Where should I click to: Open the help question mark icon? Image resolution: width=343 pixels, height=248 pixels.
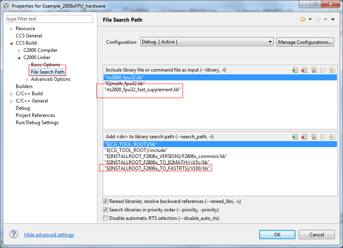[x=14, y=234]
